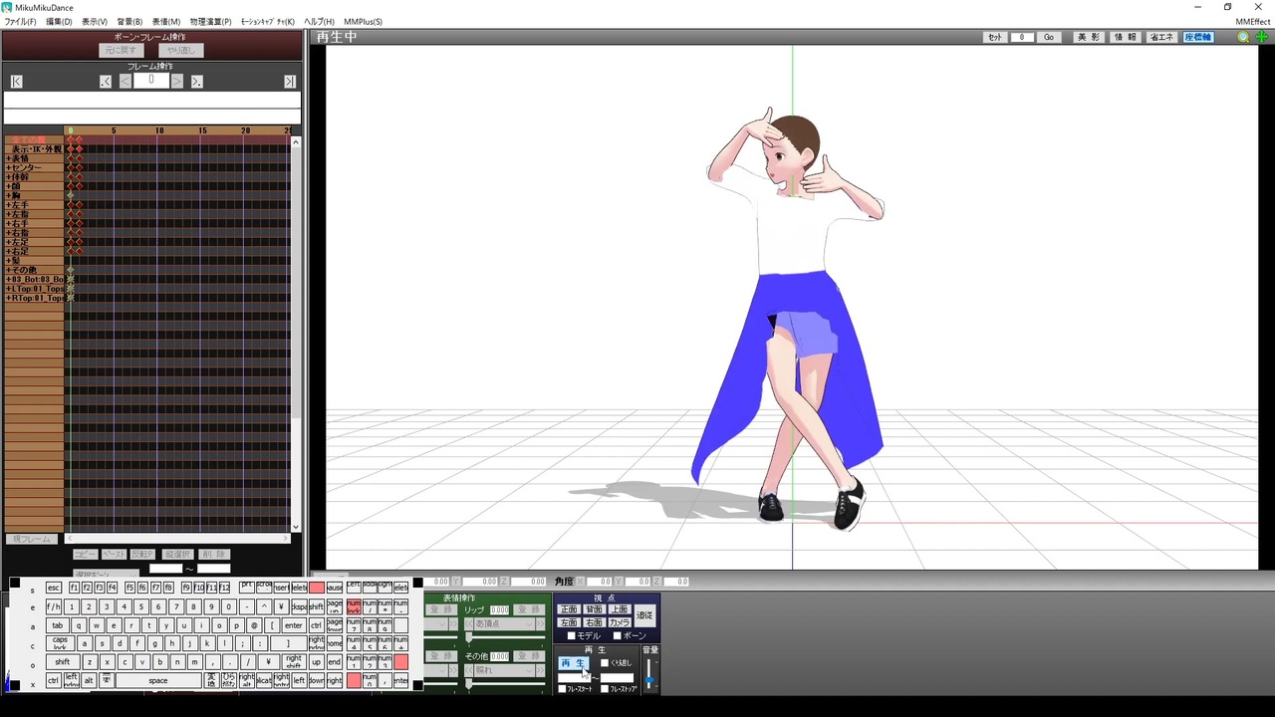Enable the ボーン view checkbox
Image resolution: width=1275 pixels, height=717 pixels.
click(x=618, y=635)
